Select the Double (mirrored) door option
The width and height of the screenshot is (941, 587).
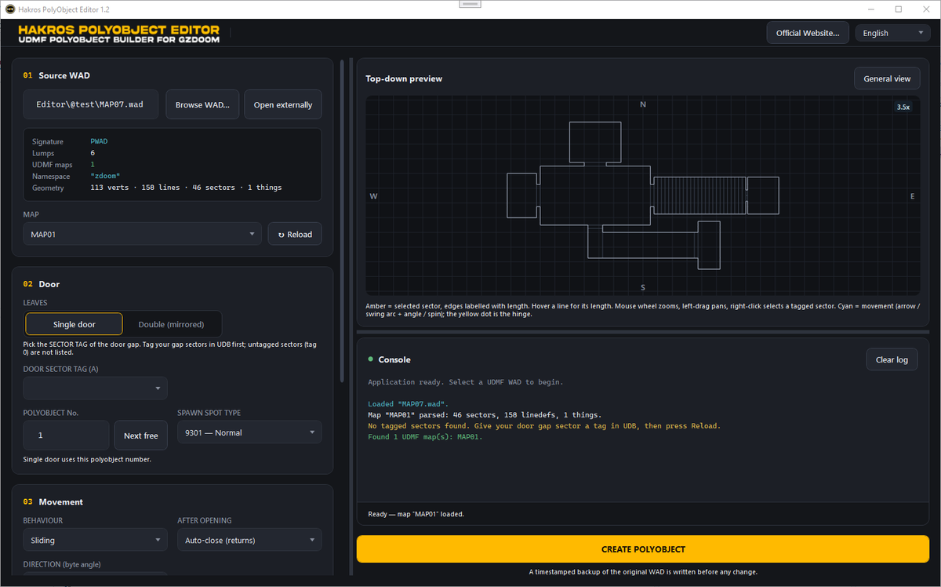[x=171, y=324]
